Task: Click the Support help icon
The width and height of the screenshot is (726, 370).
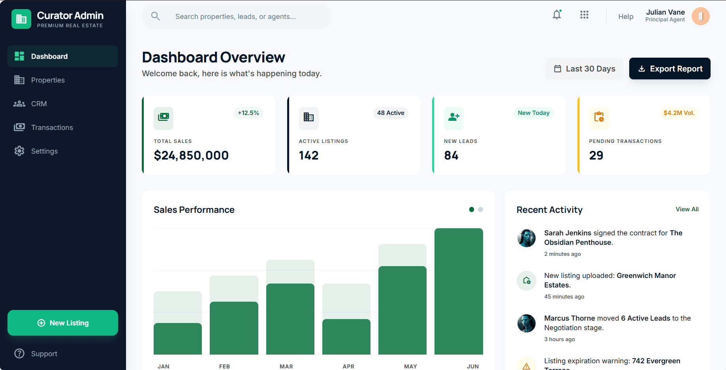Action: [19, 353]
